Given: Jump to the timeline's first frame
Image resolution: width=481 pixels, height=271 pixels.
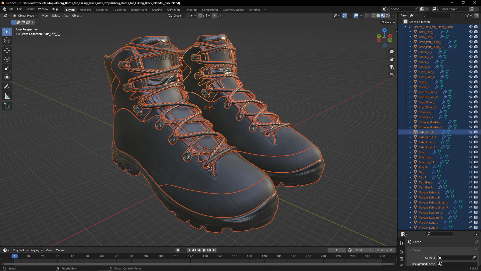Looking at the screenshot, I should click(x=189, y=250).
